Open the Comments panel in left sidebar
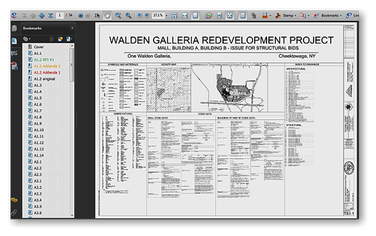 14,200
